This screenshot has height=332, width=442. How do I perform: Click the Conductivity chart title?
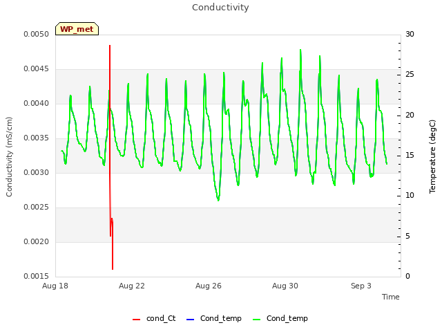pos(220,8)
